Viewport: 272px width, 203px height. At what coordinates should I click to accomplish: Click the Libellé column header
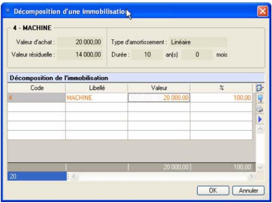97,88
